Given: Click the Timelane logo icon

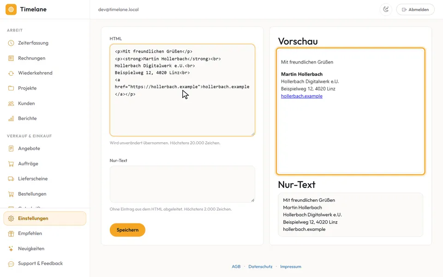Looking at the screenshot, I should (x=11, y=9).
